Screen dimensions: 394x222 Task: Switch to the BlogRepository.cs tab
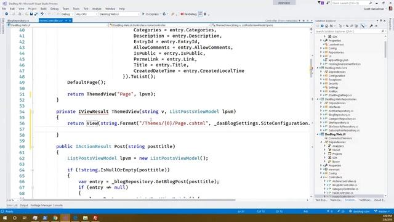[x=18, y=20]
